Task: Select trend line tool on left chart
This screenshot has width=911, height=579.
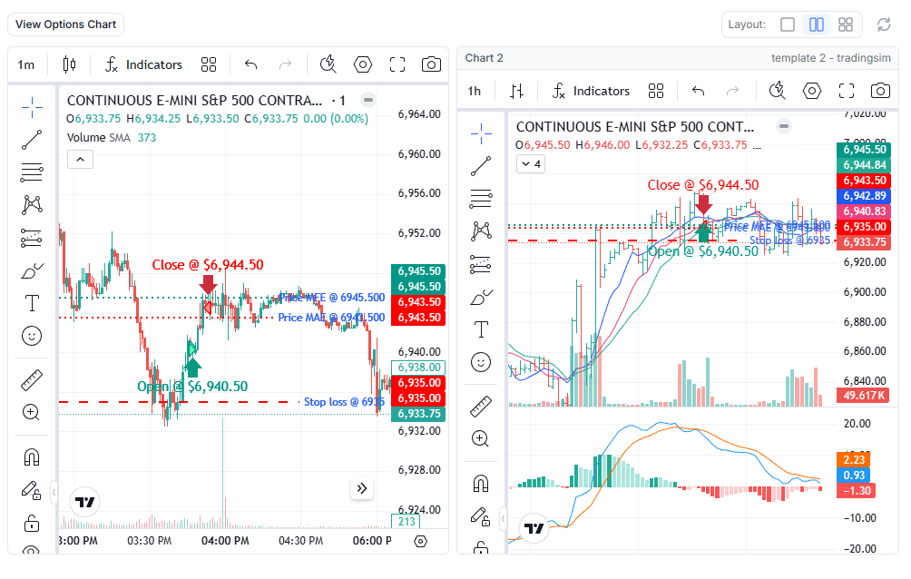Action: coord(32,140)
